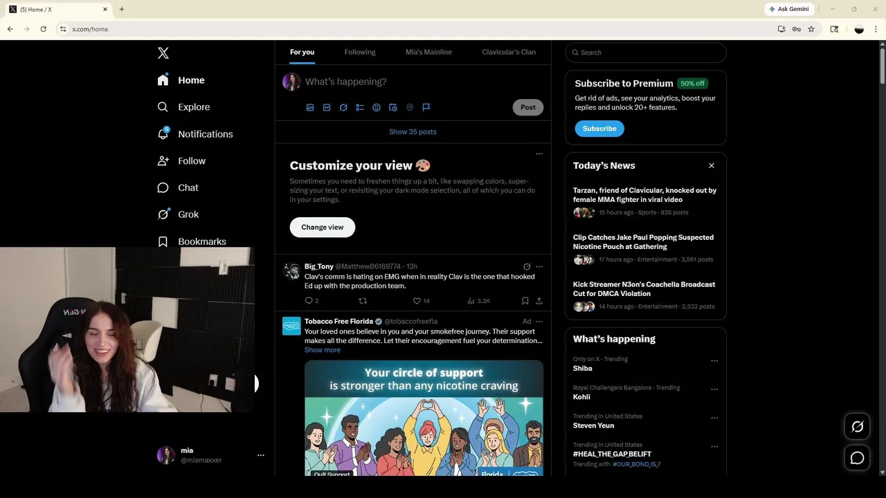
Task: Open Chat from the sidebar
Action: (178, 187)
